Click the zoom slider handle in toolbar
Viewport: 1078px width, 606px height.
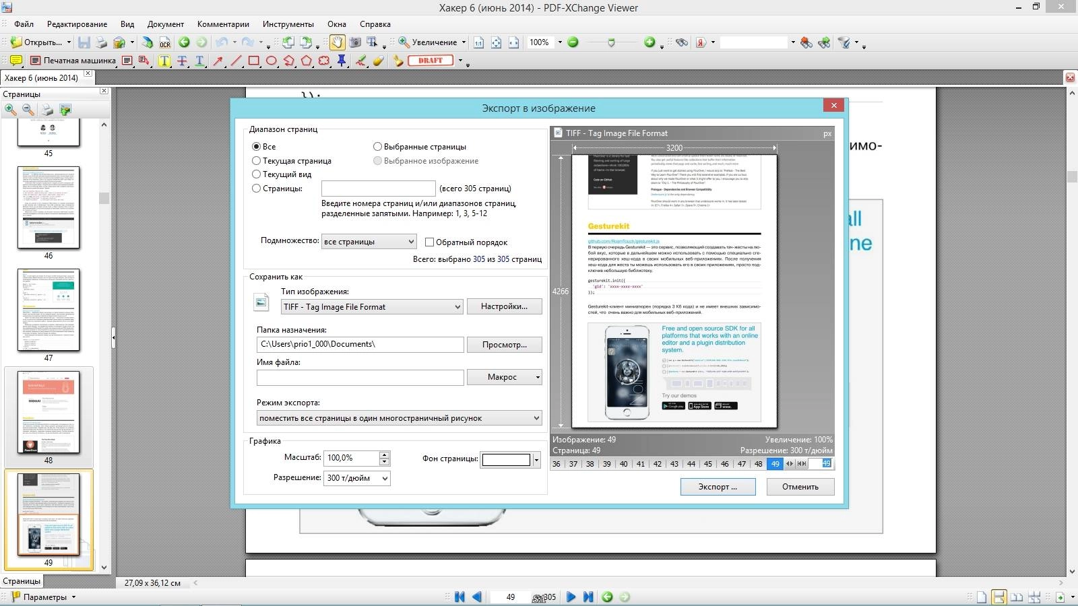click(x=611, y=42)
